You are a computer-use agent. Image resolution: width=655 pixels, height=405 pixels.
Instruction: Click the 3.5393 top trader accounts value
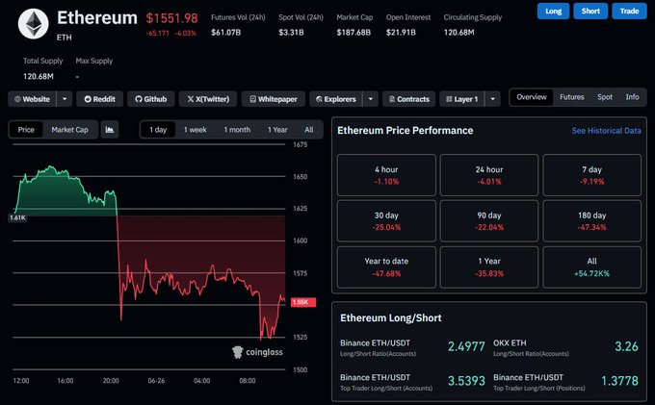pos(466,381)
